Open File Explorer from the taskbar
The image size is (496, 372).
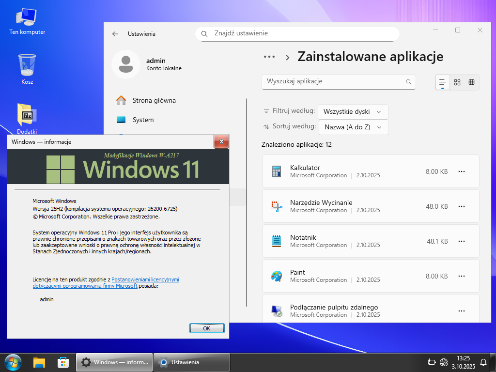point(39,362)
